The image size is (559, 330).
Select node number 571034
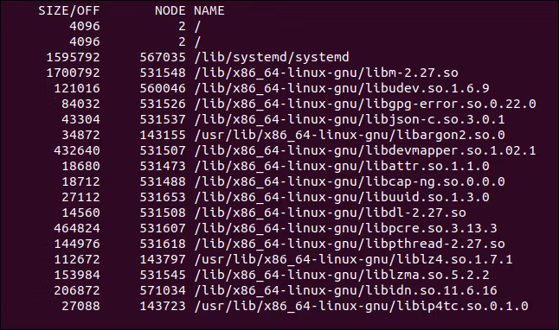163,290
